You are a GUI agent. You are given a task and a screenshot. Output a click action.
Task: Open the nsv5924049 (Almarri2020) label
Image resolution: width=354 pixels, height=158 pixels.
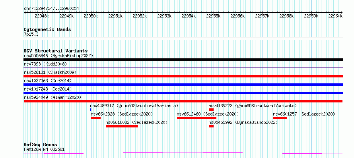coord(53,97)
